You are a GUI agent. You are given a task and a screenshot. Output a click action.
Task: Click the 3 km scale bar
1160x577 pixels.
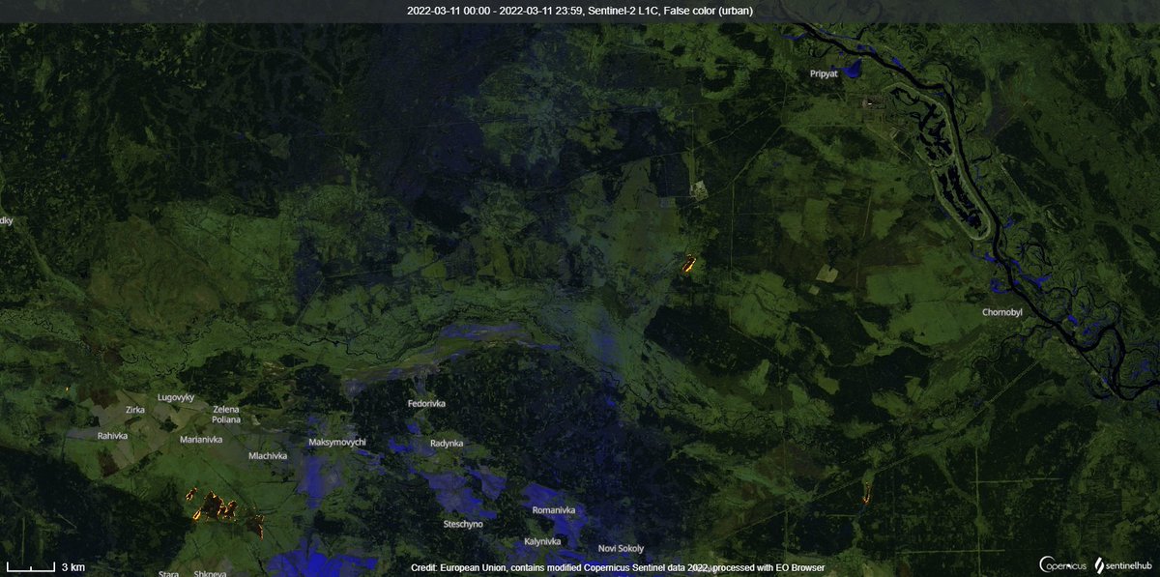[45, 565]
